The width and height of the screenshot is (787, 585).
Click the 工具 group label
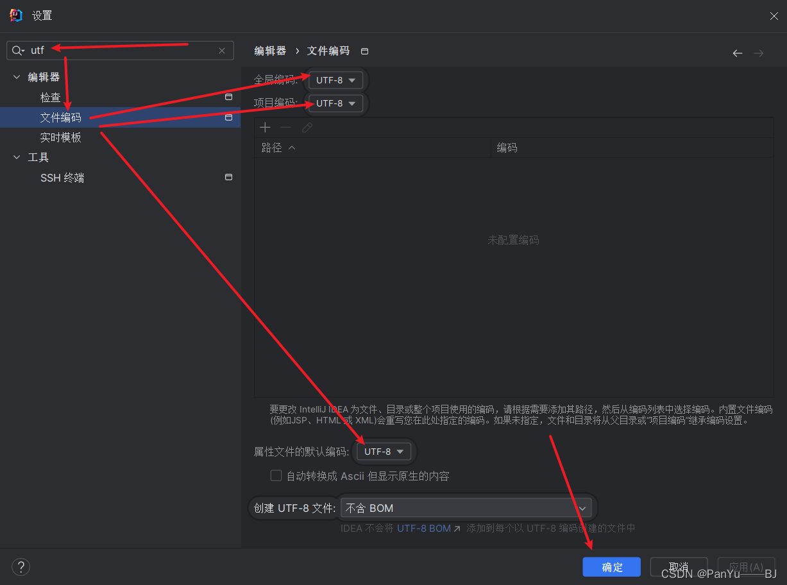point(38,157)
